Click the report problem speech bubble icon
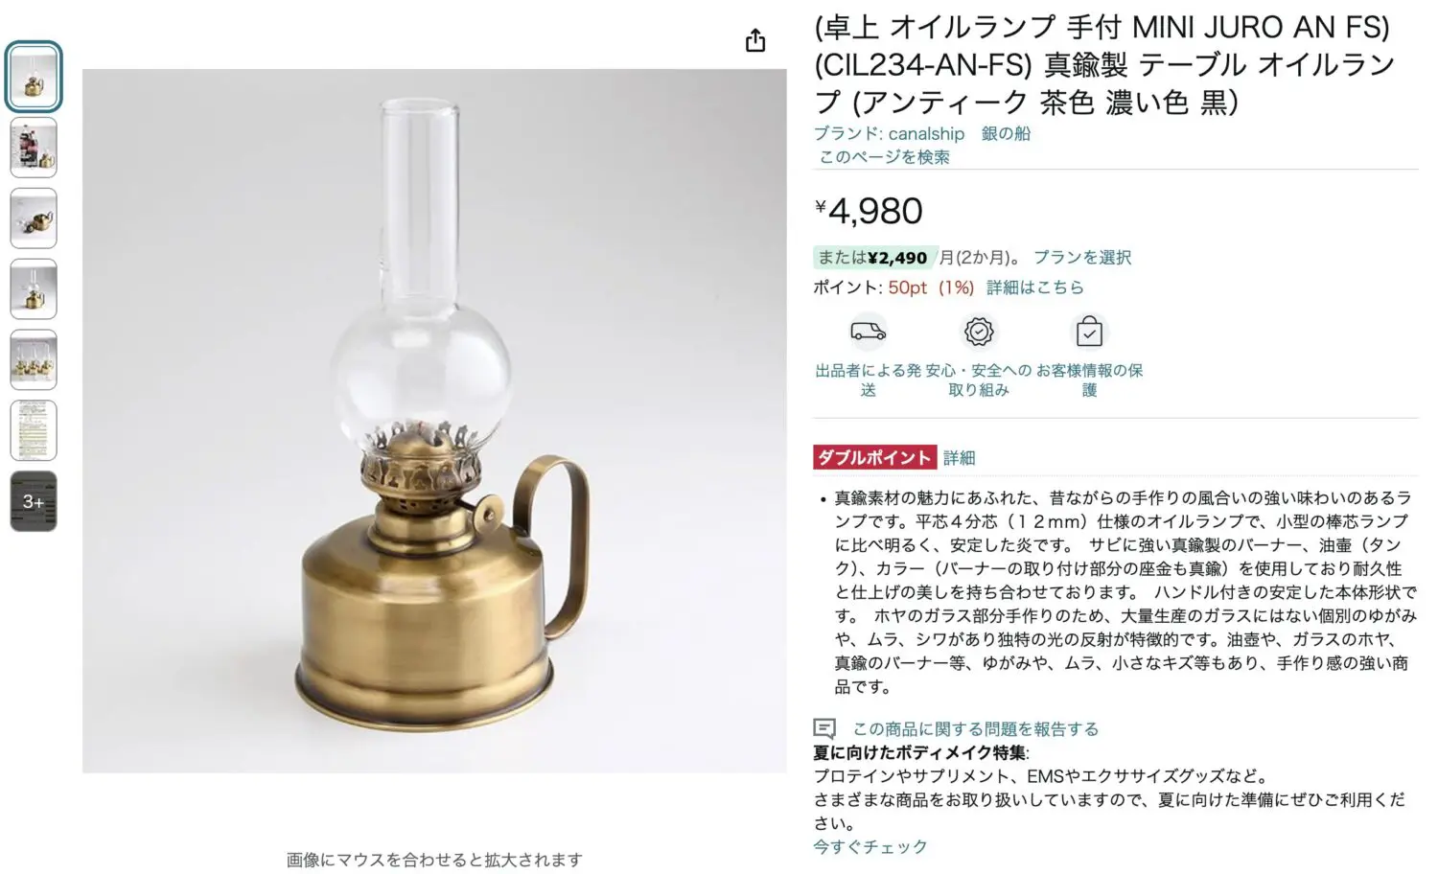 tap(824, 728)
